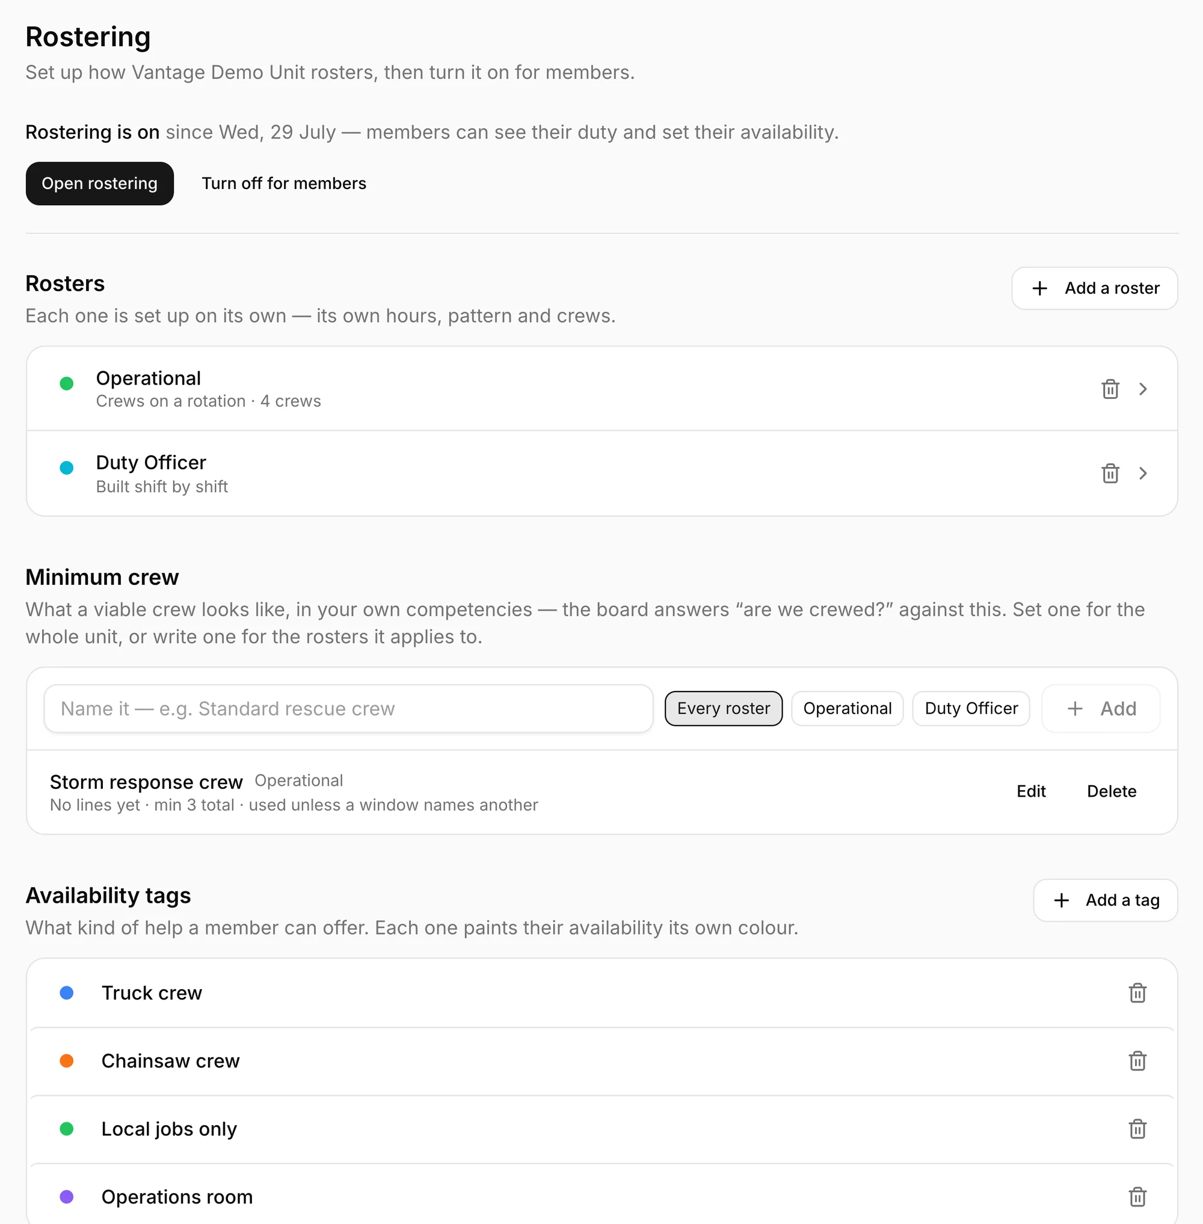
Task: Remove the Operations room tag
Action: (x=1137, y=1197)
